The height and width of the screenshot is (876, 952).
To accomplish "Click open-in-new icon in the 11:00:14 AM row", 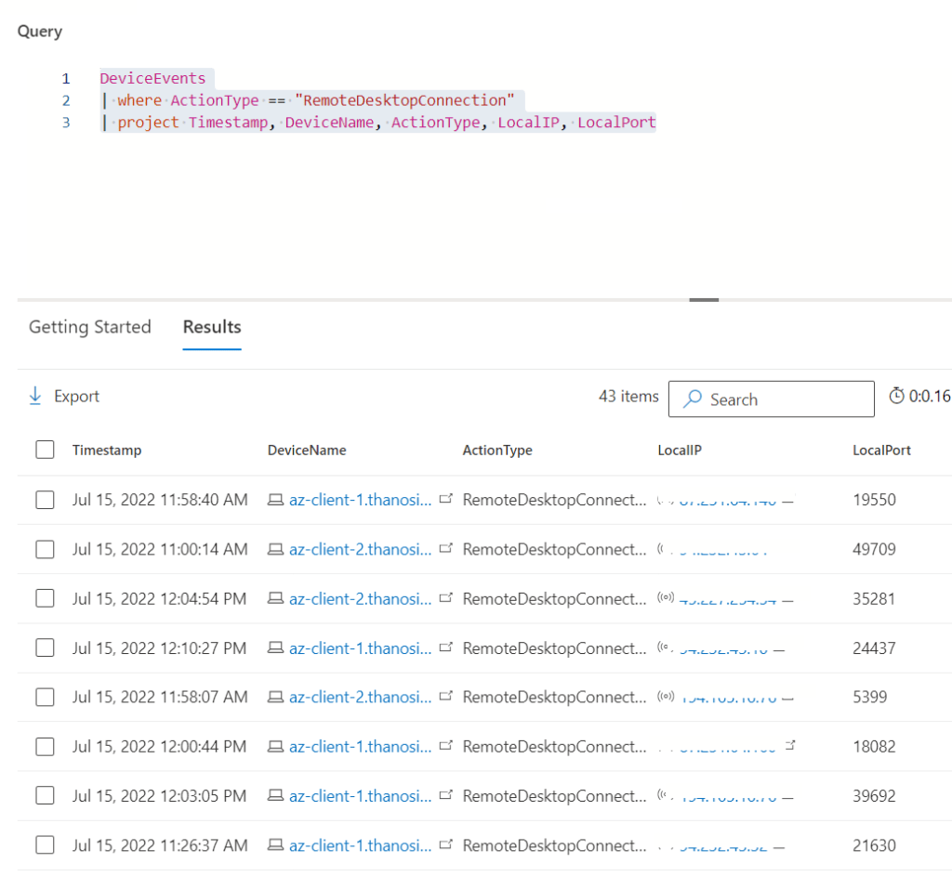I will tap(446, 549).
